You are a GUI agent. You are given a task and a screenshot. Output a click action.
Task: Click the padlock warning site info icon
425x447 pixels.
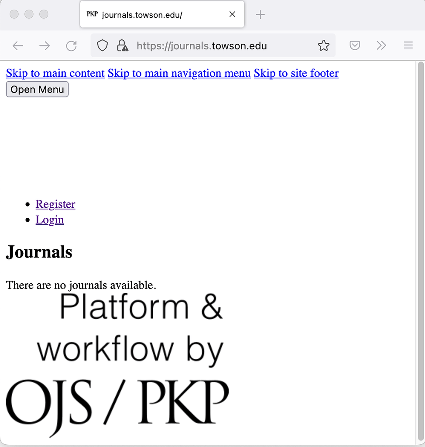[123, 46]
